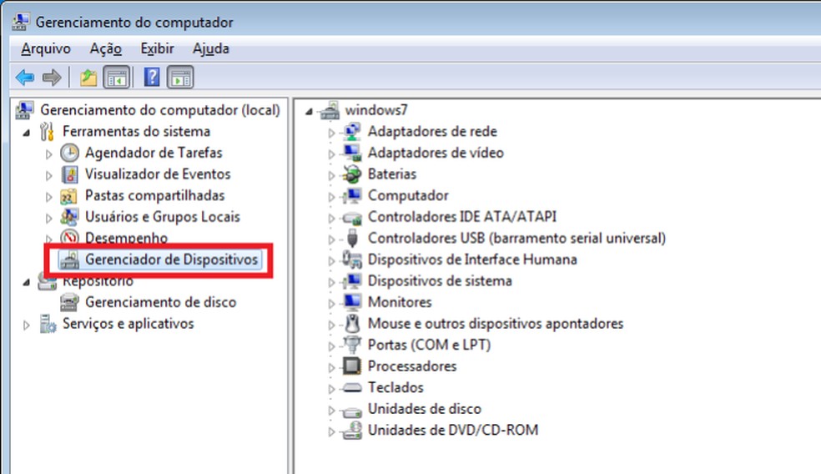Image resolution: width=821 pixels, height=474 pixels.
Task: Click the Dispositivos de Interface Humana icon
Action: point(352,260)
